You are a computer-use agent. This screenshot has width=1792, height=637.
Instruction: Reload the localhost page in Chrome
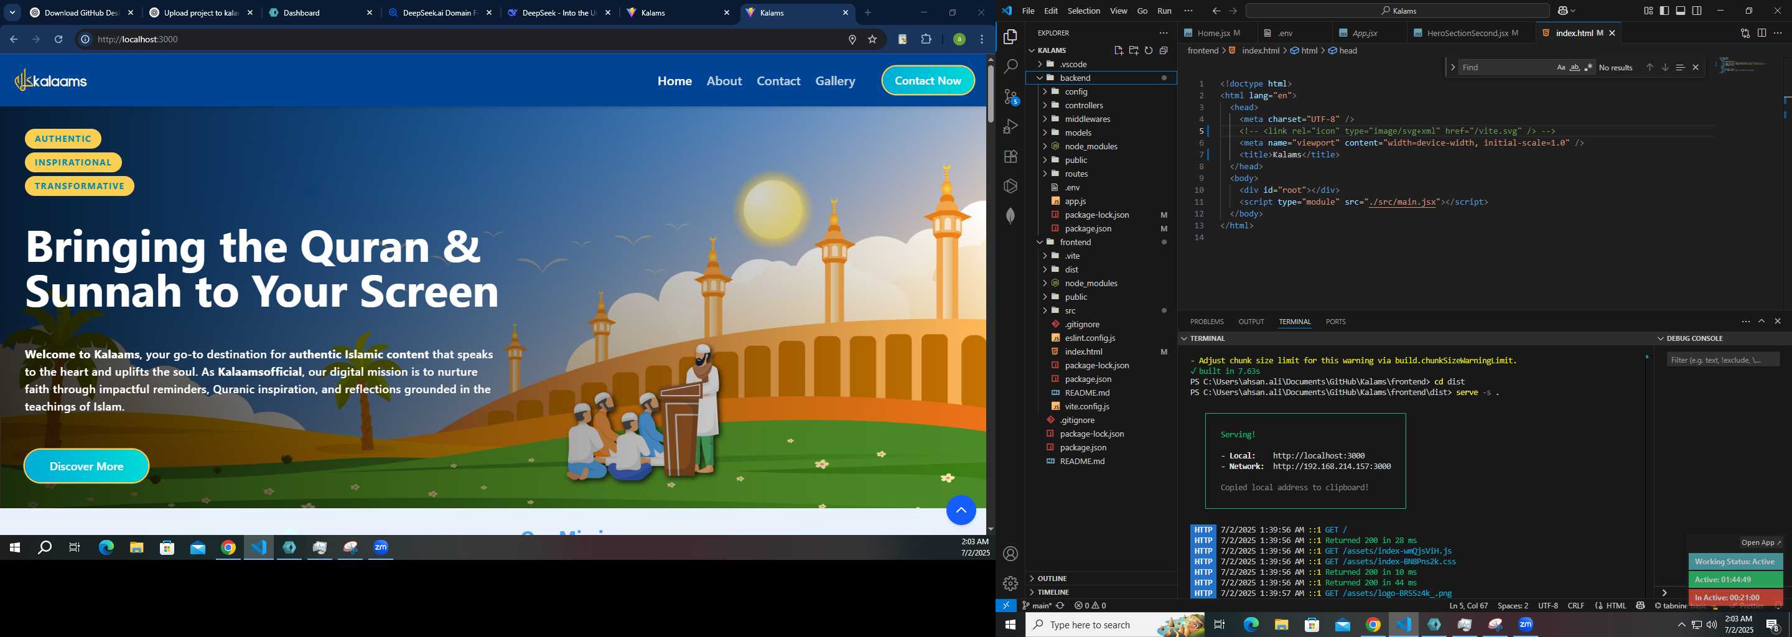click(x=59, y=40)
